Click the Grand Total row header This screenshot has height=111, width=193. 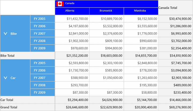(x=27, y=107)
